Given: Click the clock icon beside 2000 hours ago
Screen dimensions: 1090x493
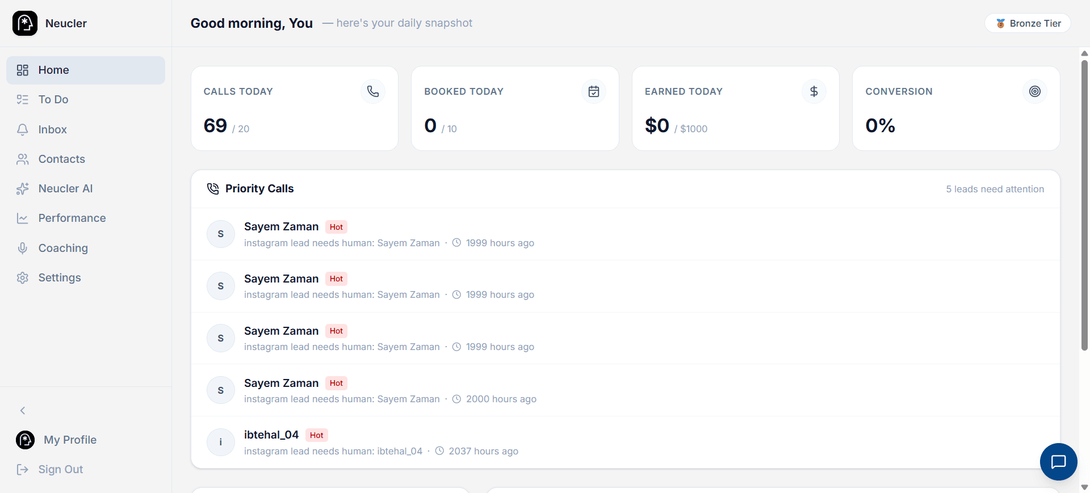Looking at the screenshot, I should click(456, 399).
